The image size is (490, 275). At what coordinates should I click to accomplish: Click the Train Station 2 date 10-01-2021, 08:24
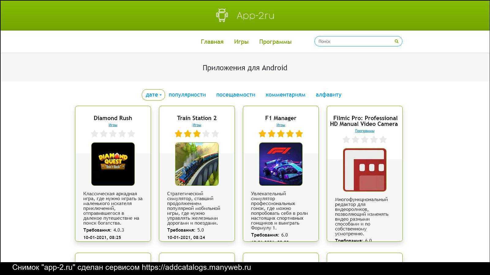click(x=186, y=237)
